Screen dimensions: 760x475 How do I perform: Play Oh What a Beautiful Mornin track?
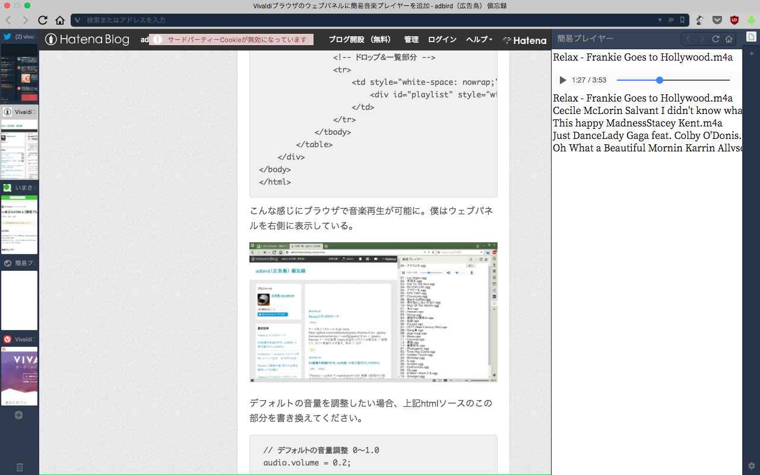[x=647, y=148]
